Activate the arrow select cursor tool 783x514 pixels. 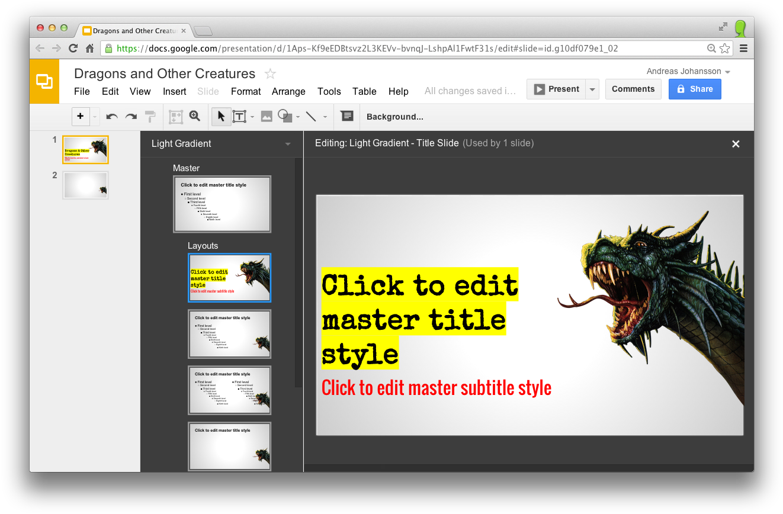tap(221, 117)
